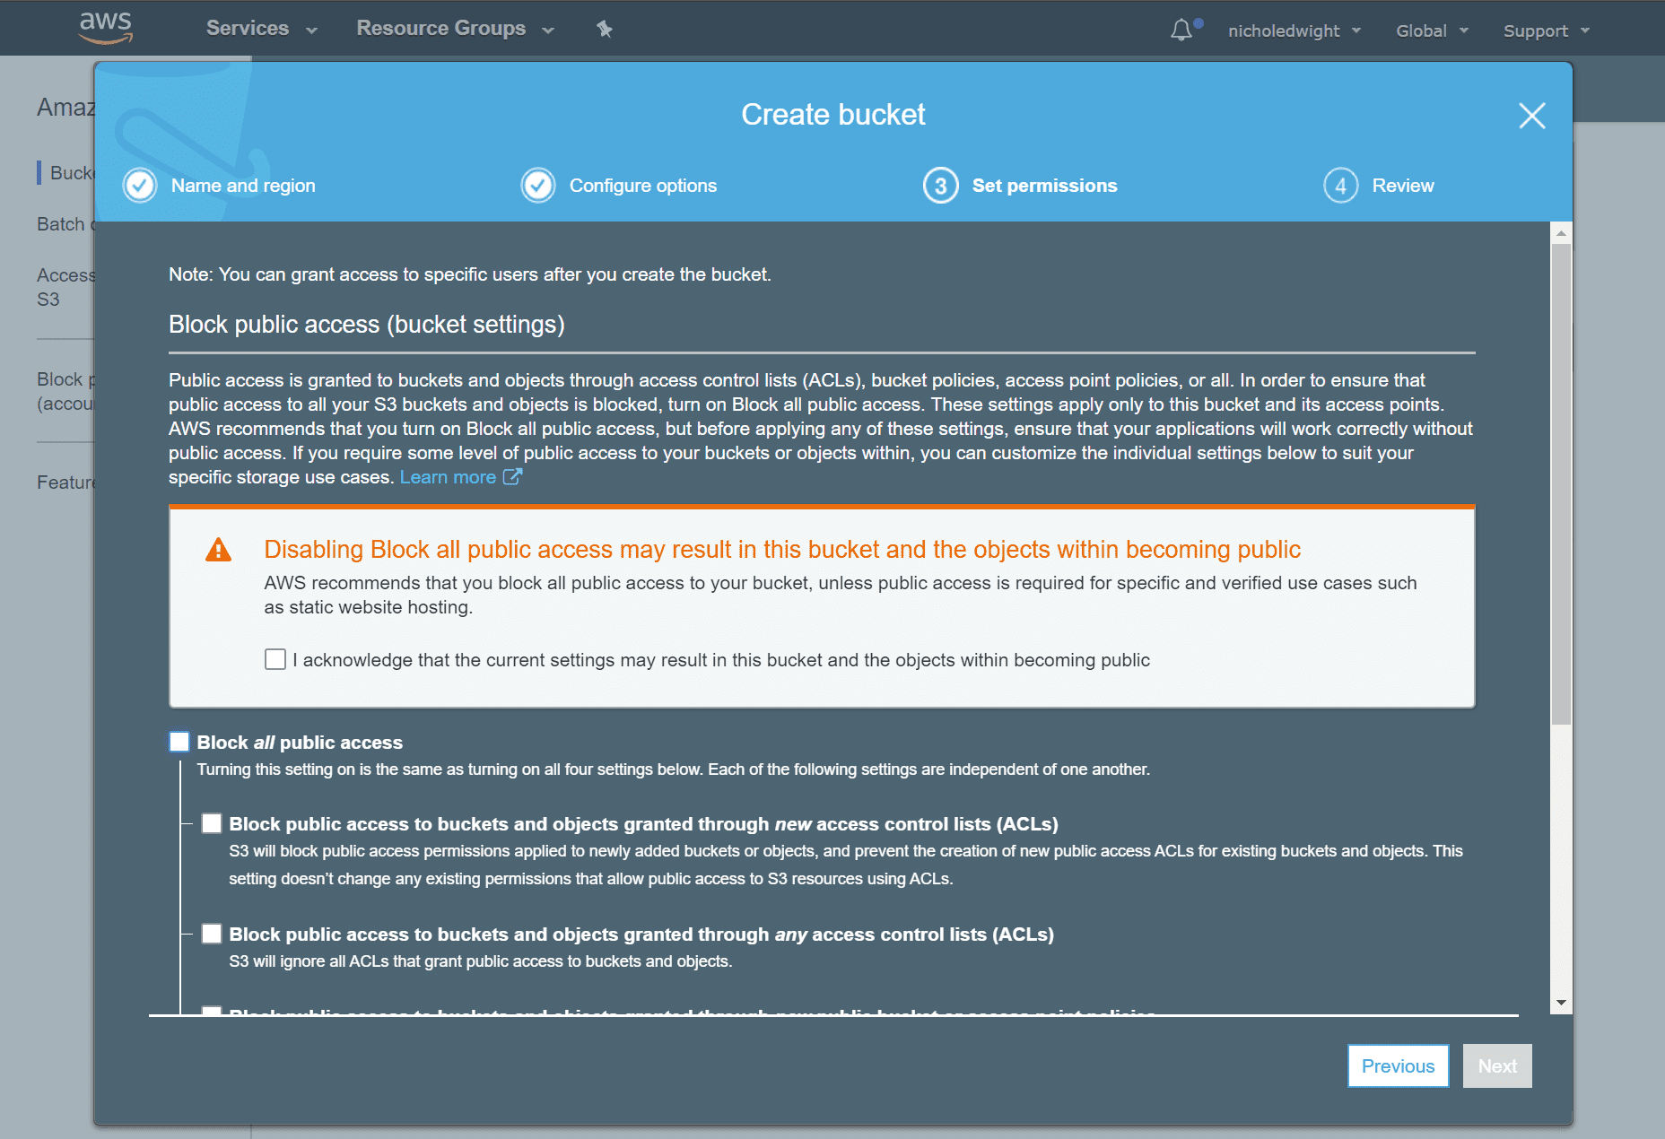Screen dimensions: 1665x1139
Task: Click the Configure options checkmark icon
Action: pos(538,186)
